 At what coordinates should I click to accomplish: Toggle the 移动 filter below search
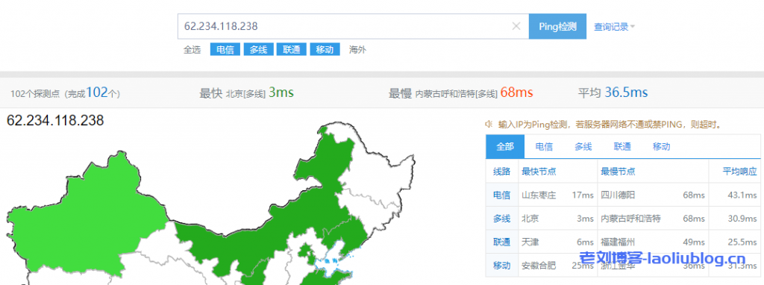coord(325,50)
